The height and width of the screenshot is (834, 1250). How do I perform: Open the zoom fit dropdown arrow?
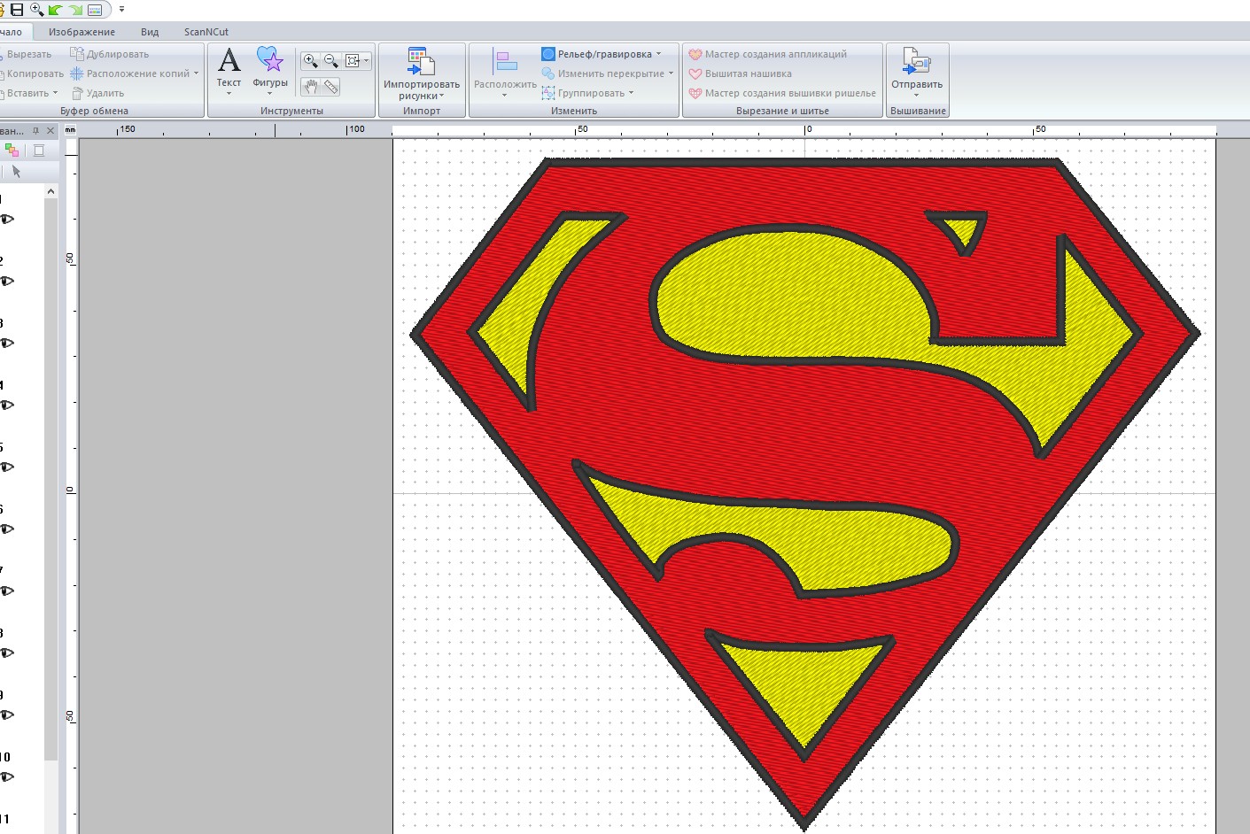click(366, 61)
